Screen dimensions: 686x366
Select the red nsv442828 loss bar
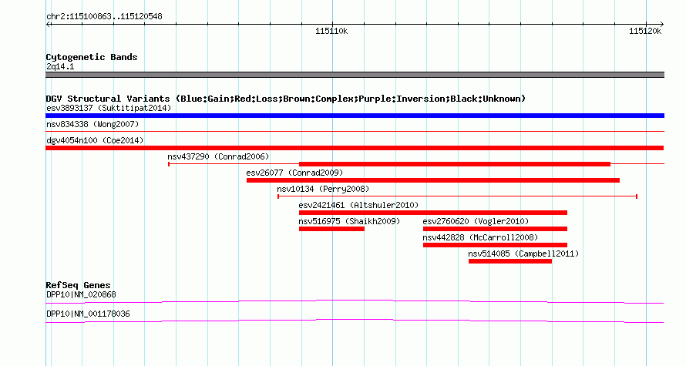click(495, 245)
